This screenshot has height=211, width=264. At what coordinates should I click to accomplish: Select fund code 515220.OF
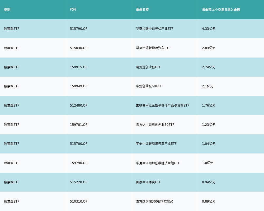(79, 182)
